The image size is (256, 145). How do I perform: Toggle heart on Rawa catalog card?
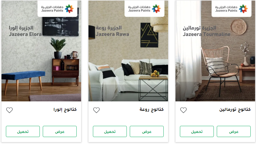coord(96,110)
